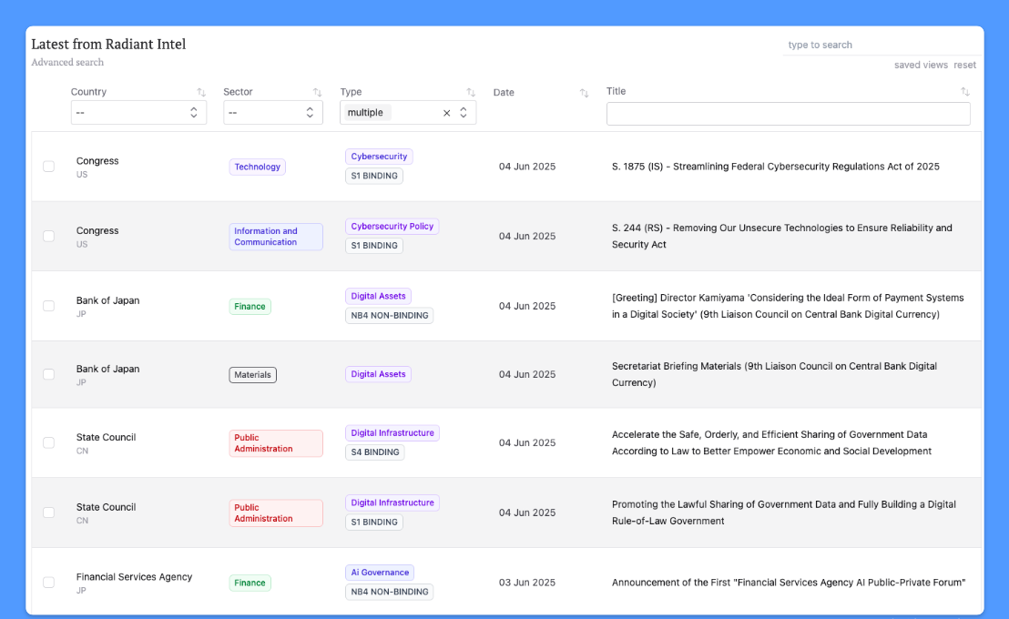Sort table by Type column
This screenshot has width=1009, height=619.
471,92
